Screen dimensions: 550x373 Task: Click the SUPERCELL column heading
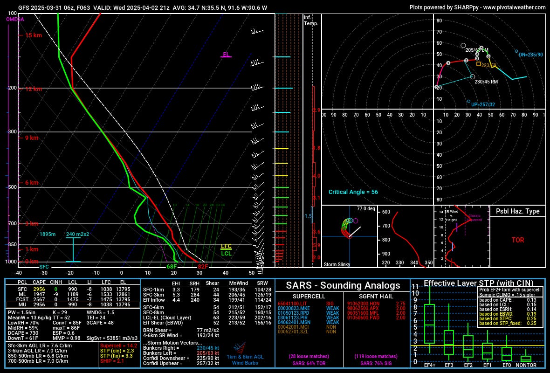(x=309, y=297)
